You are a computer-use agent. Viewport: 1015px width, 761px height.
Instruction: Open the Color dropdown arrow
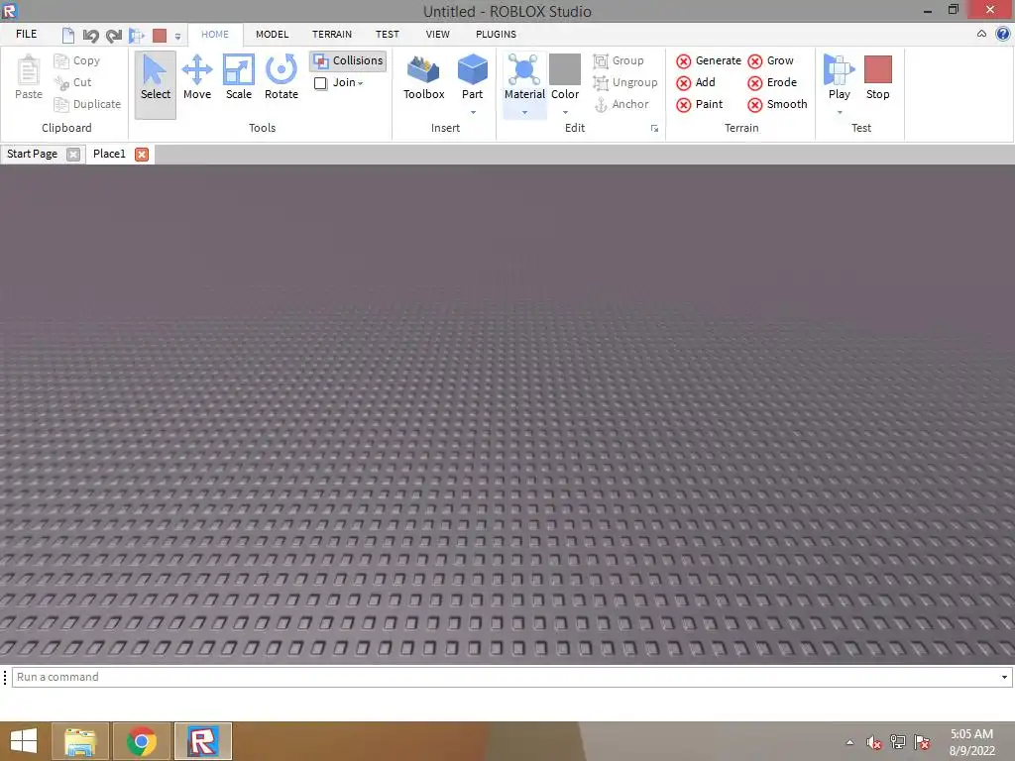point(565,113)
